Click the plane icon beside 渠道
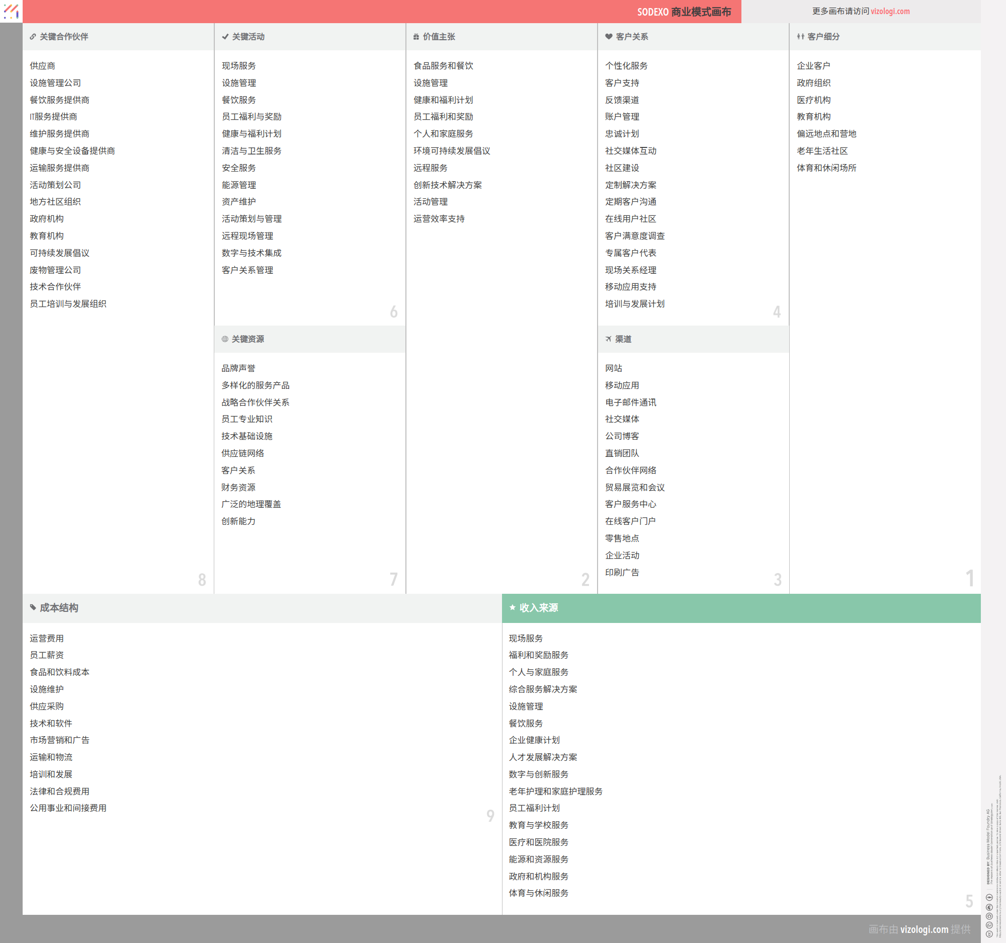 (x=608, y=339)
